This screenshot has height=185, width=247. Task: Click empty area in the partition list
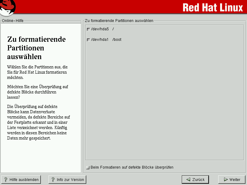coord(164,99)
